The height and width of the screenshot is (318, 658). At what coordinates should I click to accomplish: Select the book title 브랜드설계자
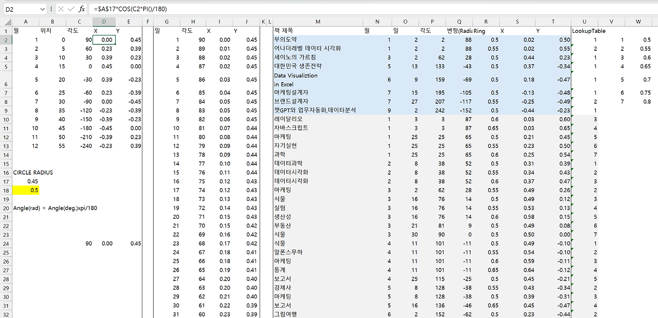[x=318, y=101]
